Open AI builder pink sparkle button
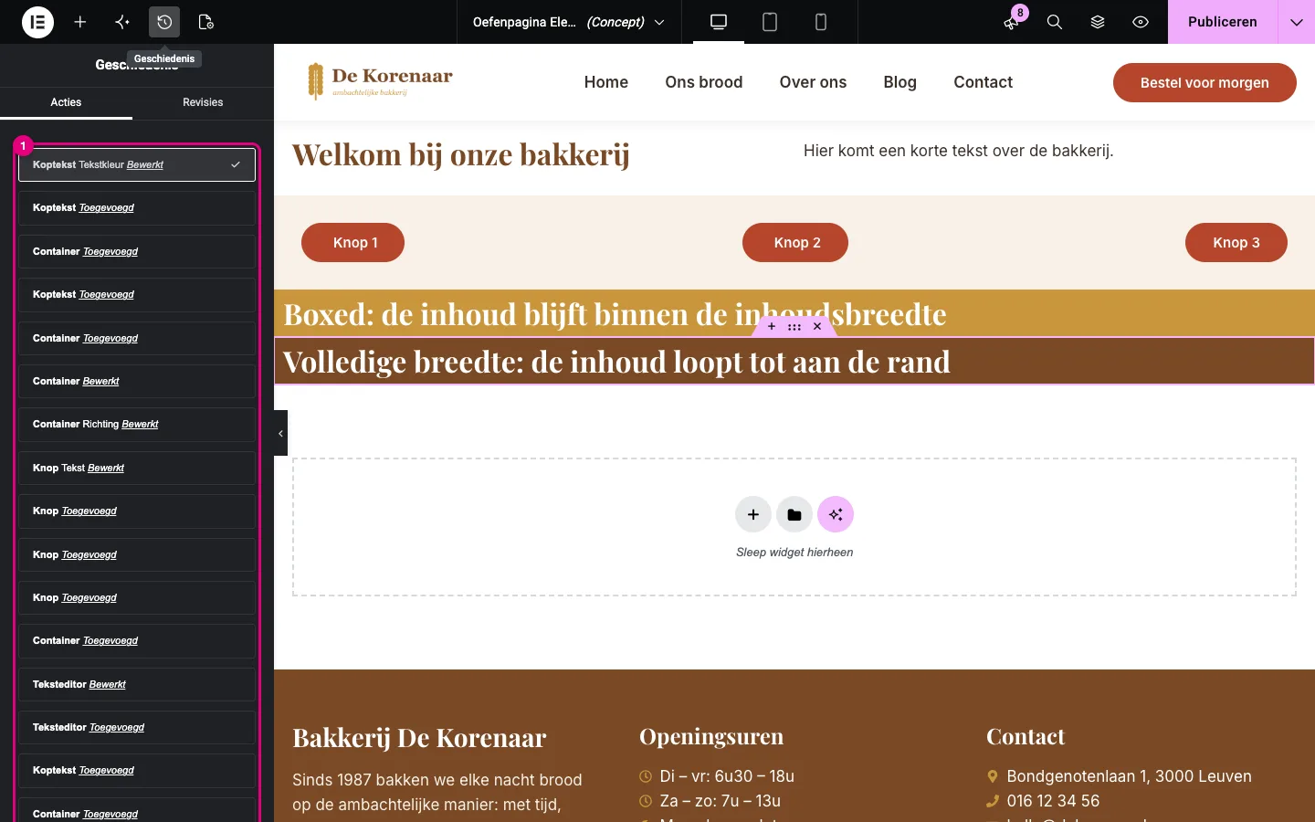 (836, 515)
